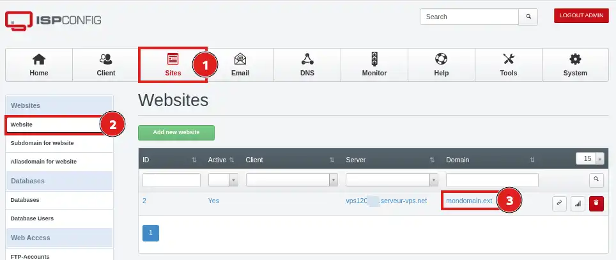616x260 pixels.
Task: Click the Yes active status link
Action: [x=213, y=201]
